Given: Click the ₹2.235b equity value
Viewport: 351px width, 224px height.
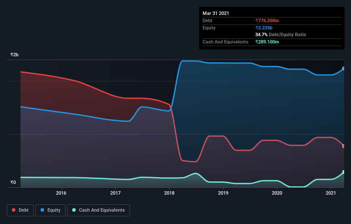Looking at the screenshot, I should (x=264, y=28).
